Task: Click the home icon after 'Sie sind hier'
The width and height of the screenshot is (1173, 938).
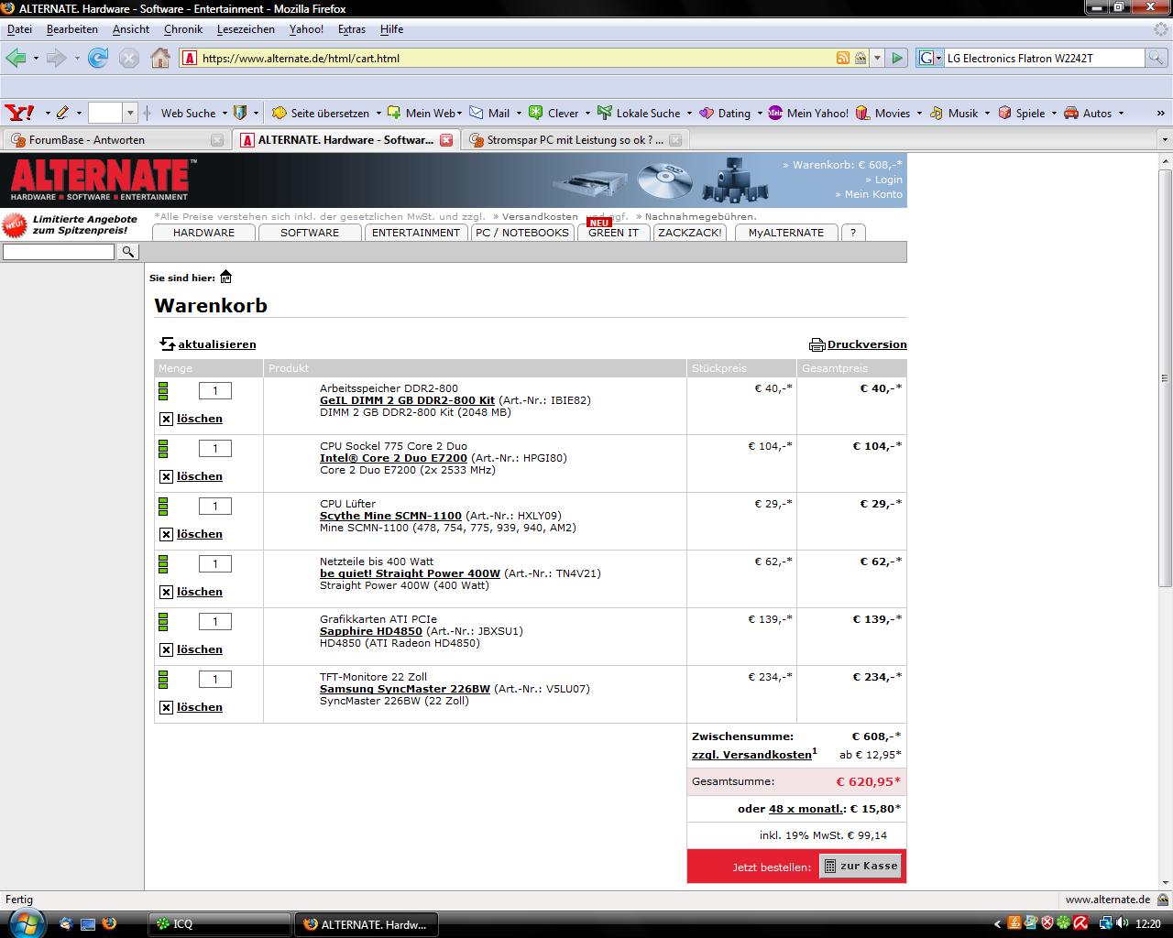Action: click(x=225, y=277)
